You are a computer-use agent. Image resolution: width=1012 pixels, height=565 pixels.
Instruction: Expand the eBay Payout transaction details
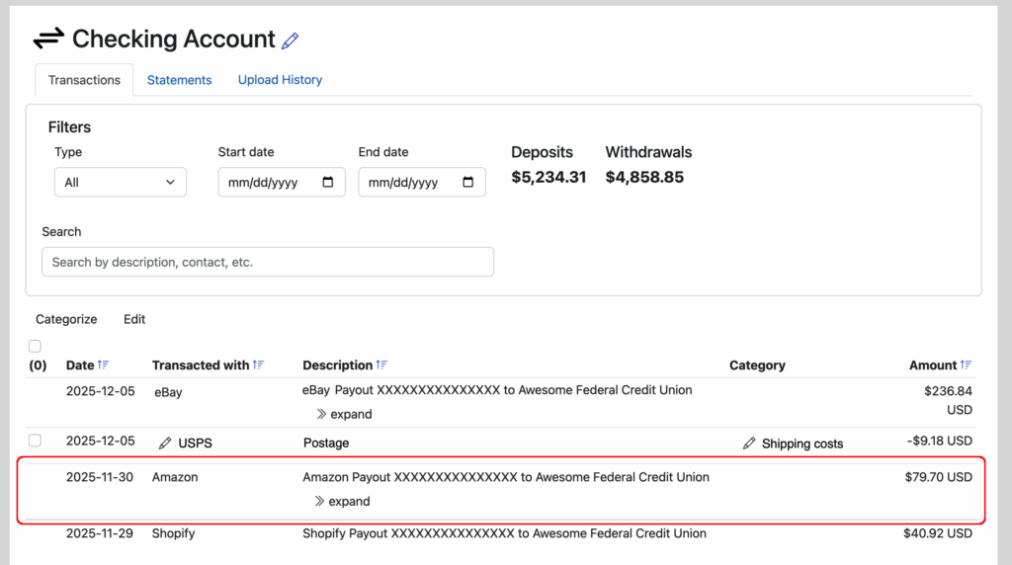coord(344,414)
